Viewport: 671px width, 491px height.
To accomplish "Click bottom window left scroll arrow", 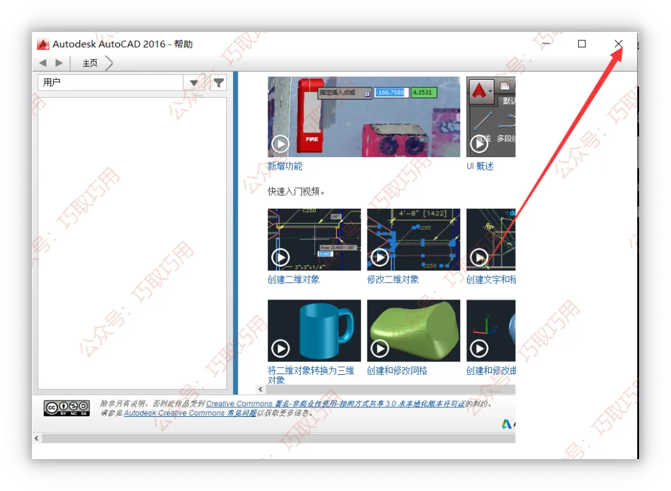I will pos(37,438).
